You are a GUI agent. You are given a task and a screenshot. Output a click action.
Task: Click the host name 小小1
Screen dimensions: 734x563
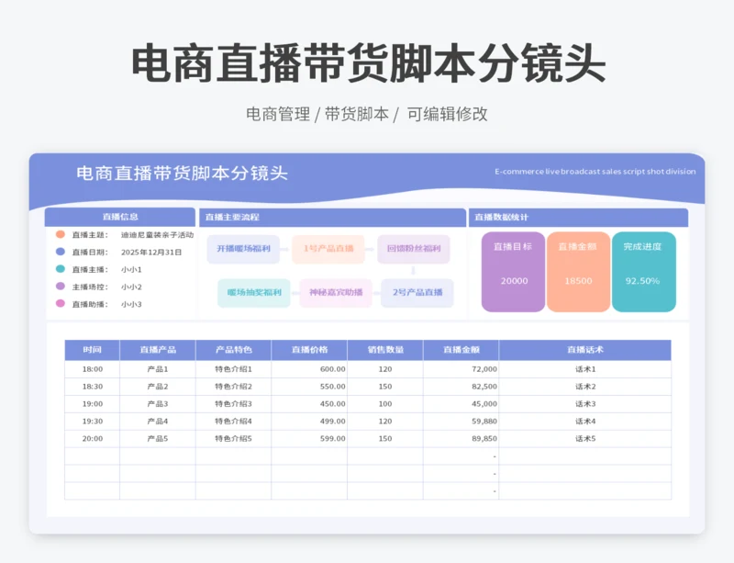pyautogui.click(x=131, y=269)
